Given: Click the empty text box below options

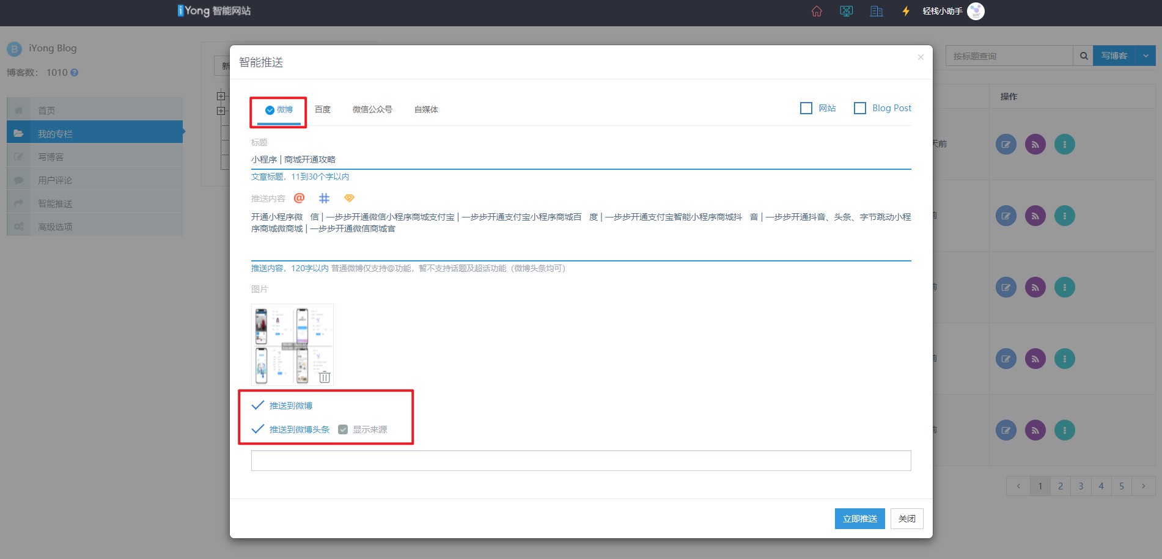Looking at the screenshot, I should (581, 461).
